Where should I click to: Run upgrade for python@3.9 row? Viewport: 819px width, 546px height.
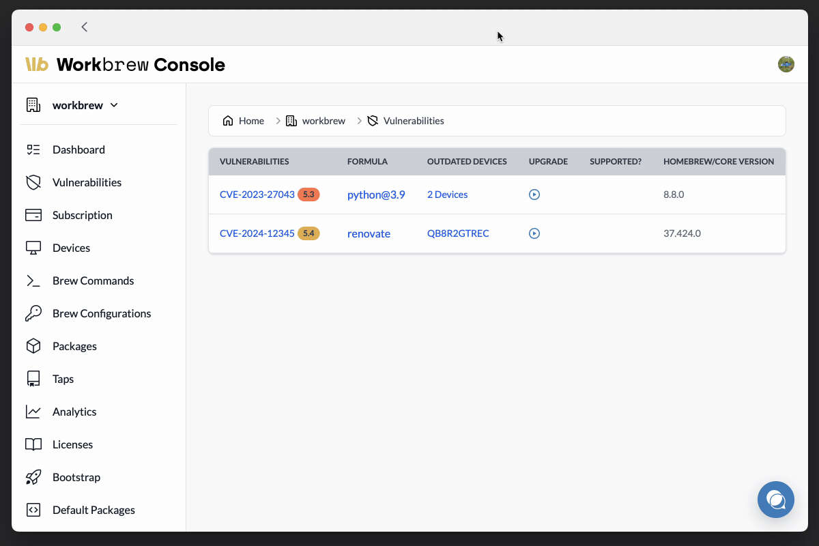(x=534, y=195)
